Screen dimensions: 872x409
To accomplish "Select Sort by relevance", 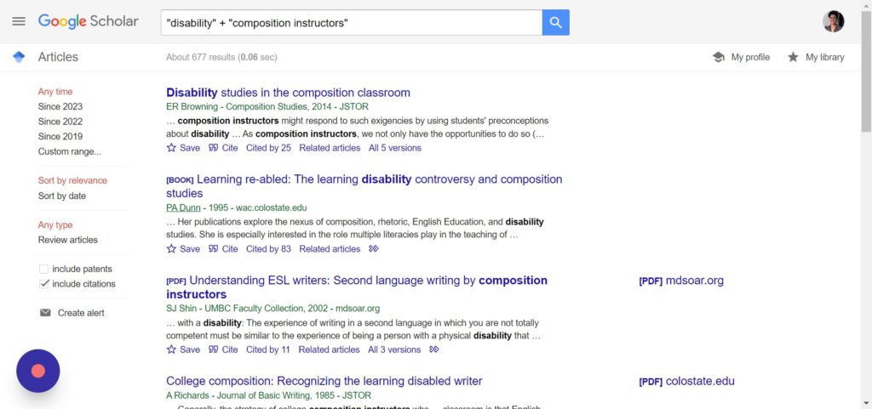I will 72,180.
